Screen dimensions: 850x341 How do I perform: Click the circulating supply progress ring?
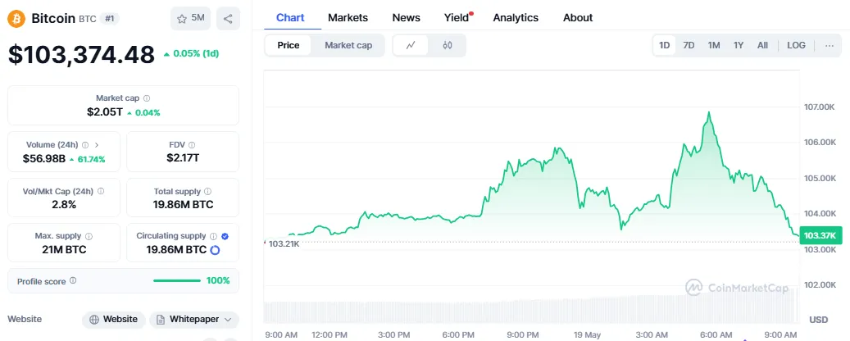(215, 250)
